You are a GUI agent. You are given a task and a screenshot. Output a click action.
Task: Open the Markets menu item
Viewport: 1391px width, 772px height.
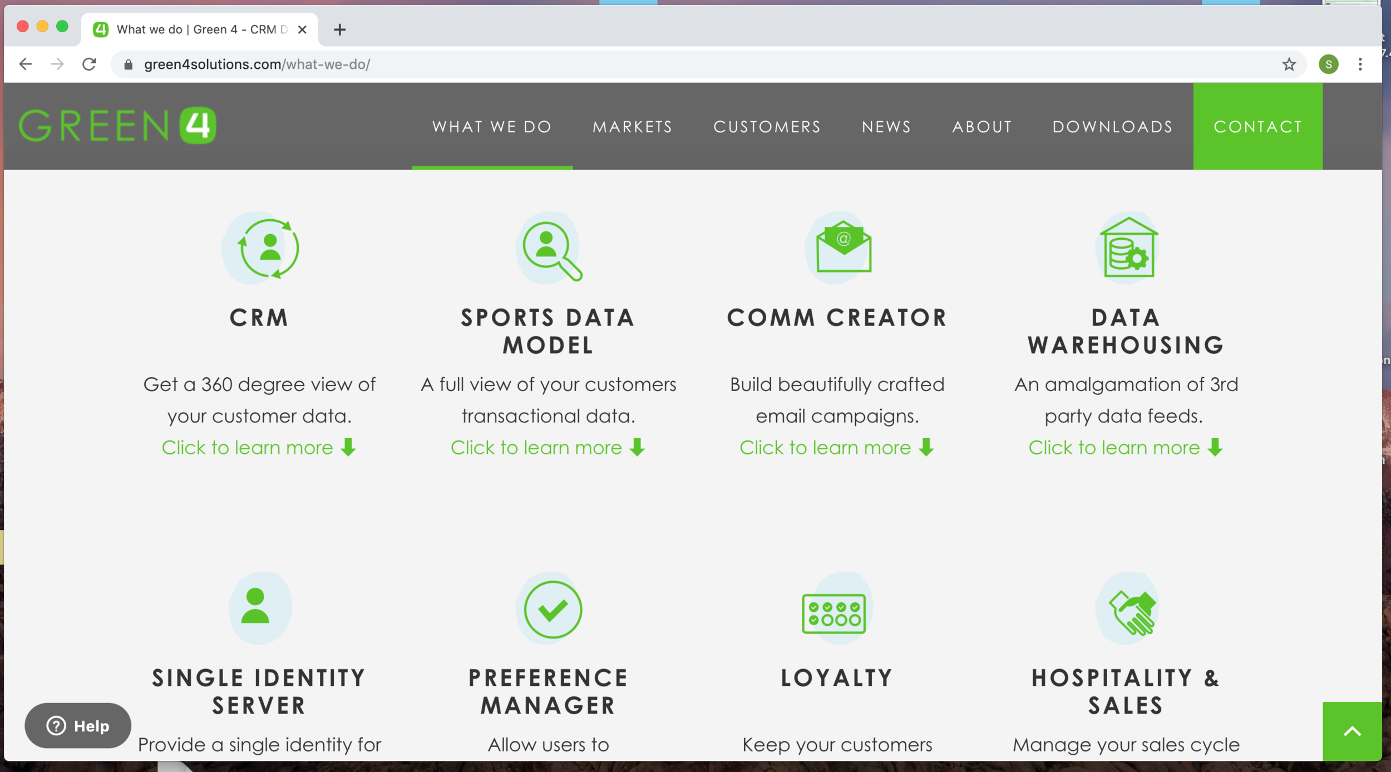[x=632, y=127]
